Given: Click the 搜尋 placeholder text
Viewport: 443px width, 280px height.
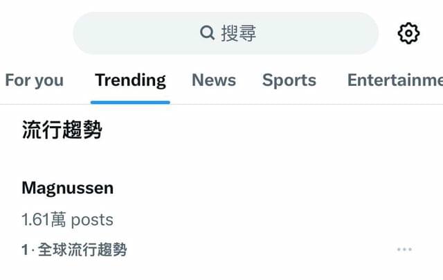Looking at the screenshot, I should 239,33.
